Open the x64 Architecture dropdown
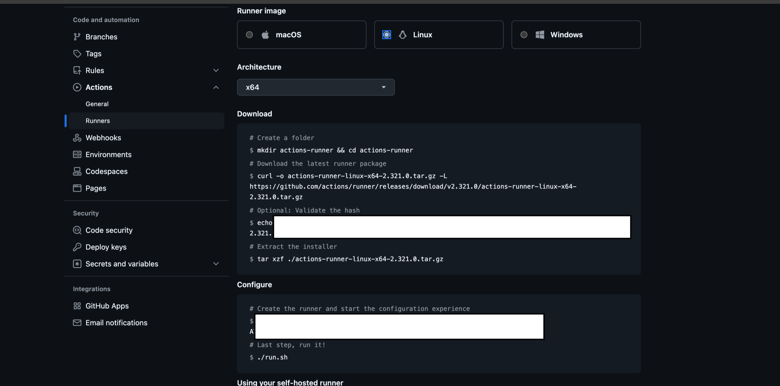This screenshot has width=780, height=386. 315,87
